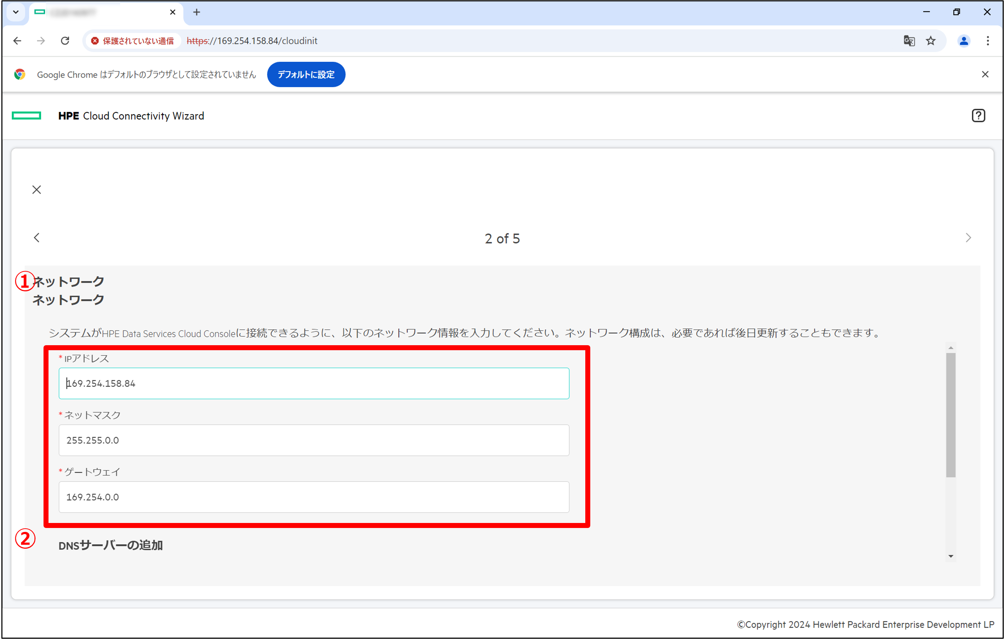This screenshot has width=1004, height=639.
Task: Click the '2 of 5' step indicator
Action: (x=502, y=238)
